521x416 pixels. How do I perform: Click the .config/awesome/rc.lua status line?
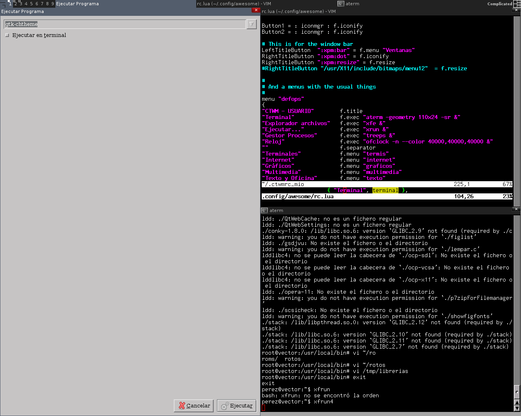[387, 196]
